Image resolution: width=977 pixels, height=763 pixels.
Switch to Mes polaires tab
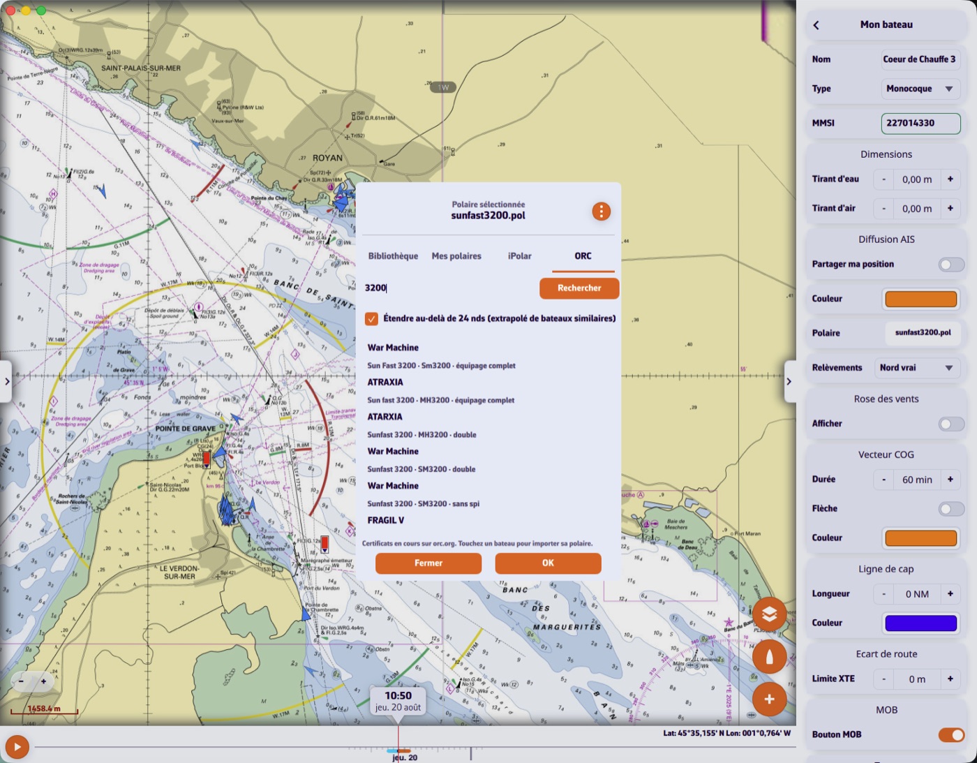click(456, 256)
